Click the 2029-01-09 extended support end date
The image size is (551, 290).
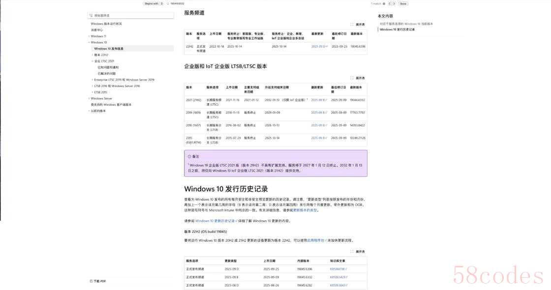(273, 113)
